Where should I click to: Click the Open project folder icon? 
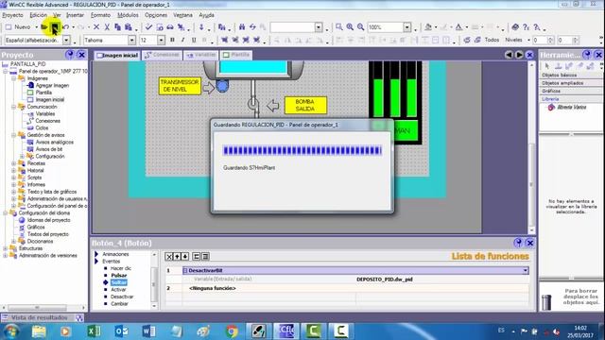pos(44,27)
